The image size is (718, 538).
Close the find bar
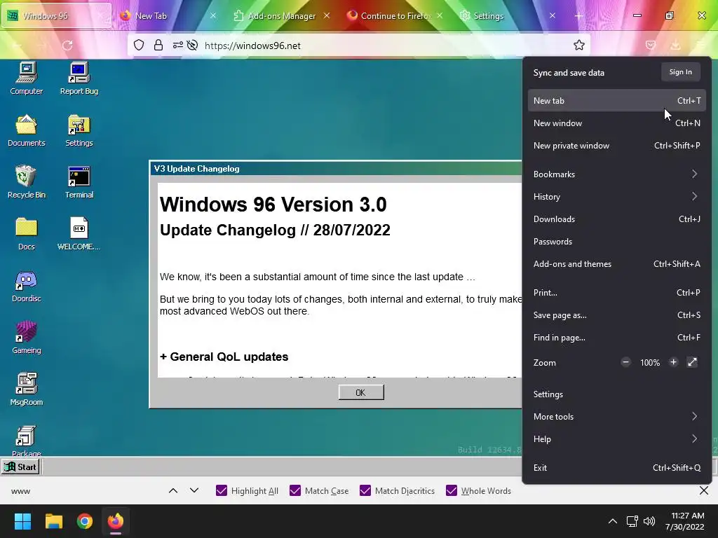[x=704, y=491]
